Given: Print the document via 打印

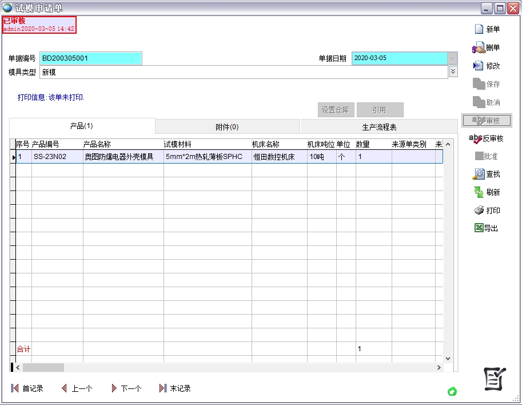Looking at the screenshot, I should (479, 211).
